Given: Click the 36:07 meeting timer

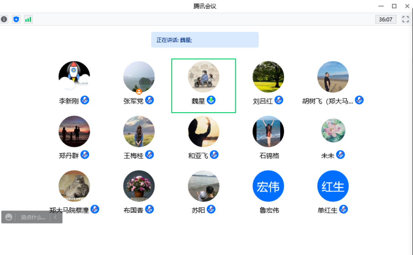Looking at the screenshot, I should tap(386, 19).
